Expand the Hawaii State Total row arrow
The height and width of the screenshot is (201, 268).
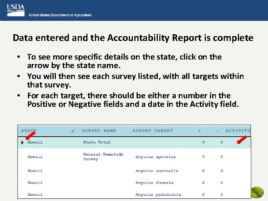(x=22, y=142)
